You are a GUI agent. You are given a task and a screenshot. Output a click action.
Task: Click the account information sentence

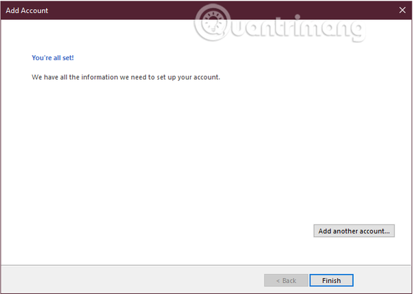coord(126,77)
